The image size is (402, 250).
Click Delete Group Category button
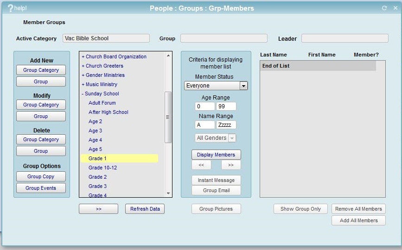click(41, 139)
